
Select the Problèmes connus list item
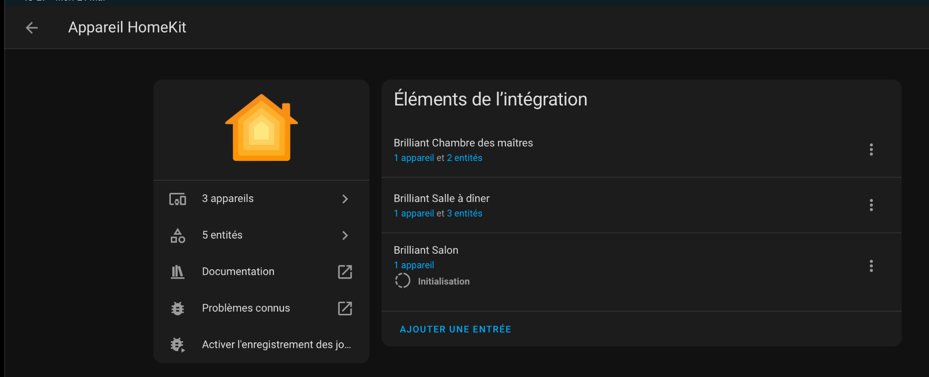(x=246, y=308)
